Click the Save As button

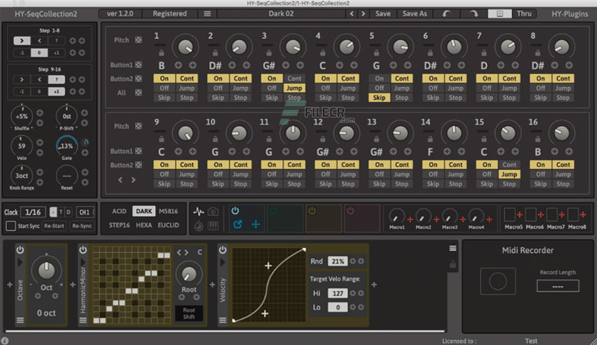415,14
